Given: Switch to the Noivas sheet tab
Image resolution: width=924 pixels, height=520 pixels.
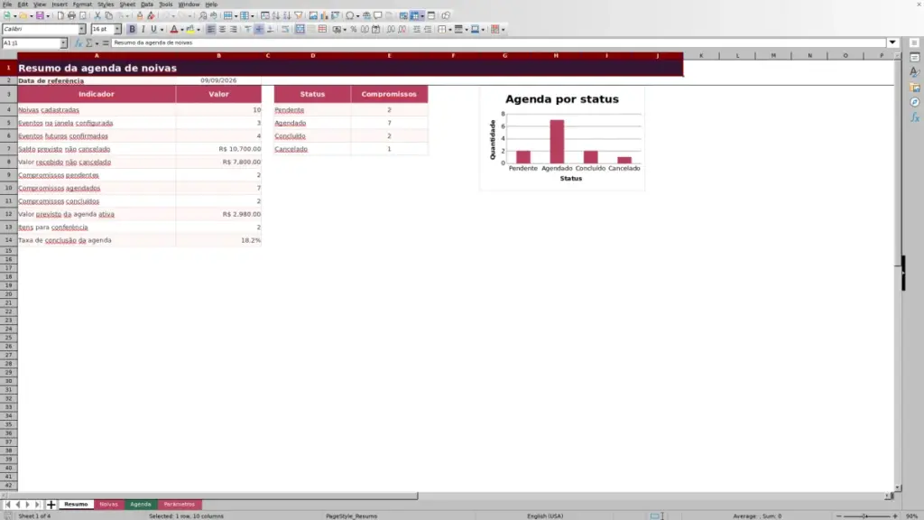Looking at the screenshot, I should pos(108,505).
